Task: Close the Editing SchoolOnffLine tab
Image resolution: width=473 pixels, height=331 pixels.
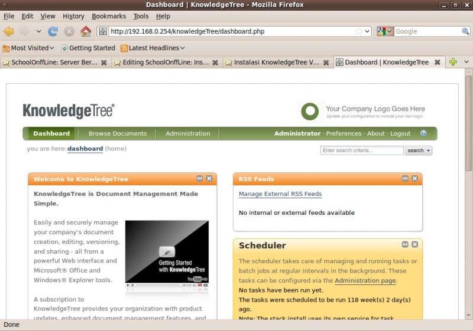Action: (215, 63)
